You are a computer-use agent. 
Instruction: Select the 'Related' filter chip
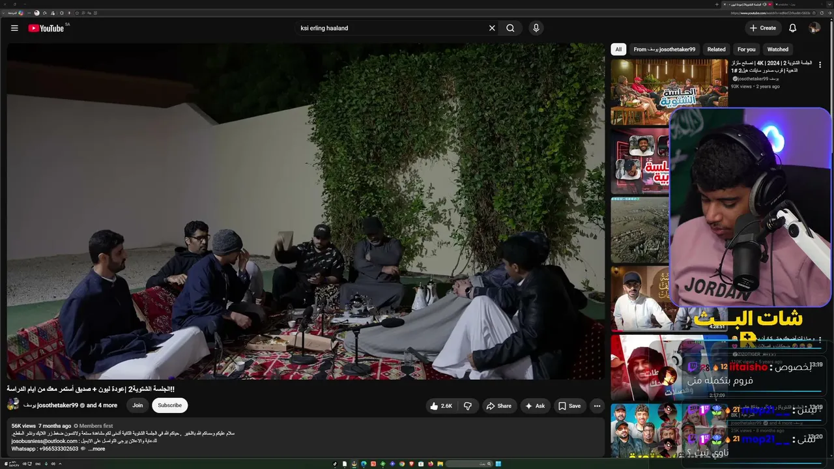[716, 50]
